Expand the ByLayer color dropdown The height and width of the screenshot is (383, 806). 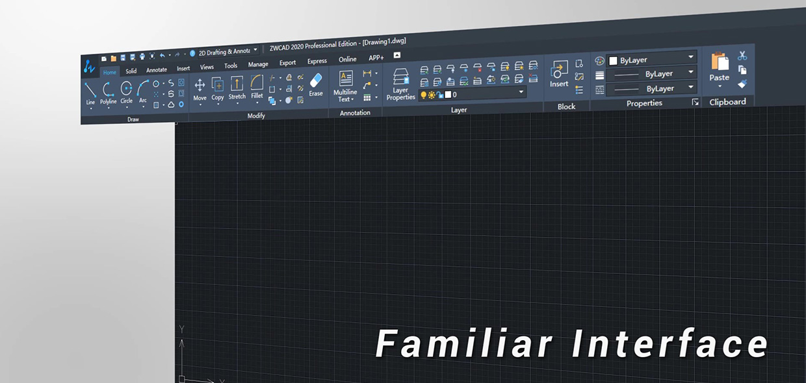[x=690, y=58]
